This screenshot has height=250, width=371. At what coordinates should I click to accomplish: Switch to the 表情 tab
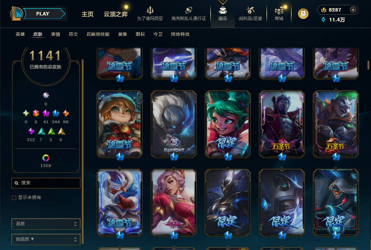55,34
